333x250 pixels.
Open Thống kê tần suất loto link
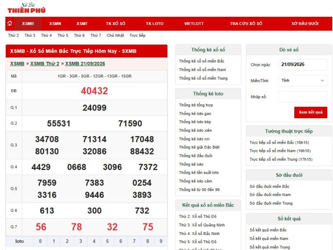point(199,172)
